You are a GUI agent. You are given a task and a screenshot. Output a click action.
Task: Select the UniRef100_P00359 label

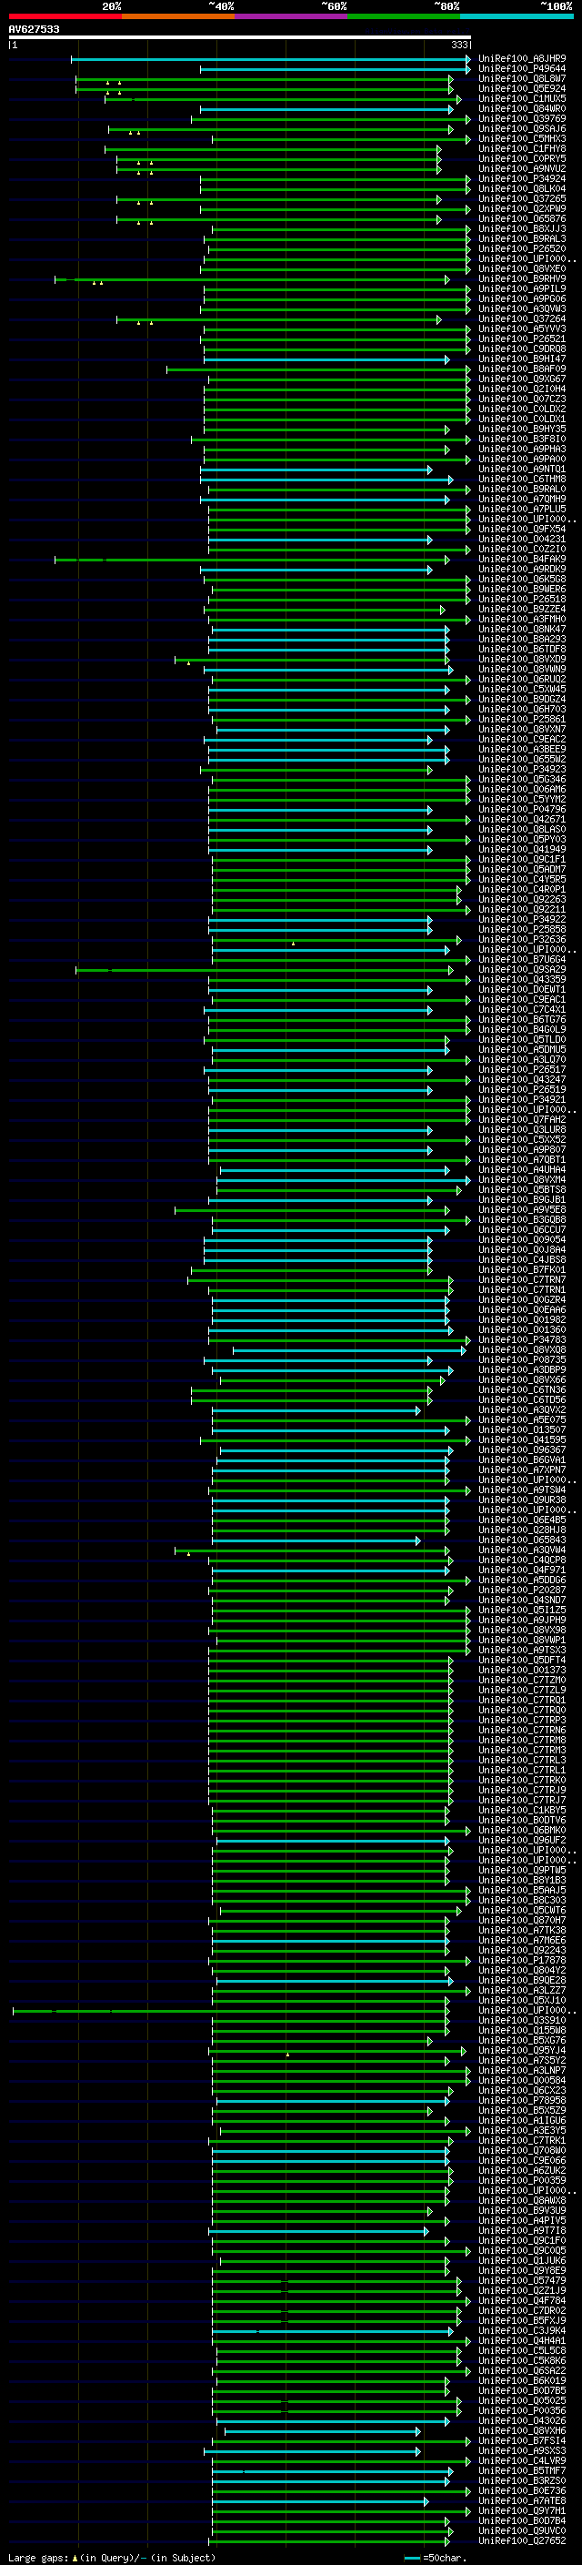522,2179
